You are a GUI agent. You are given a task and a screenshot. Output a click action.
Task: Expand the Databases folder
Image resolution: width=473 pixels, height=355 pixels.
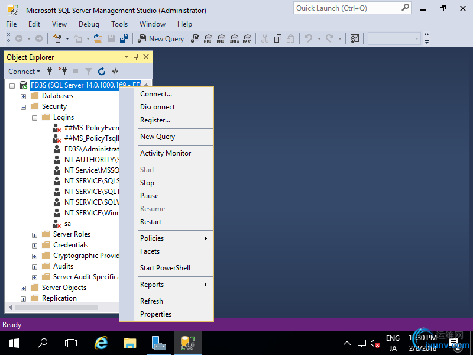pyautogui.click(x=23, y=96)
